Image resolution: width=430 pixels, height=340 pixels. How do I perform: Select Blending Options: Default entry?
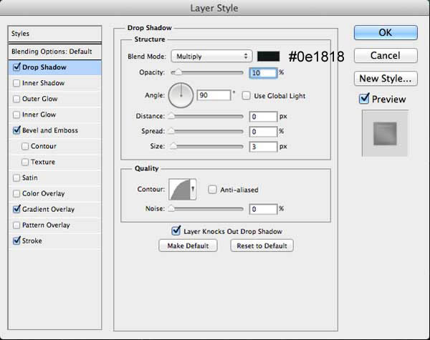(x=55, y=52)
